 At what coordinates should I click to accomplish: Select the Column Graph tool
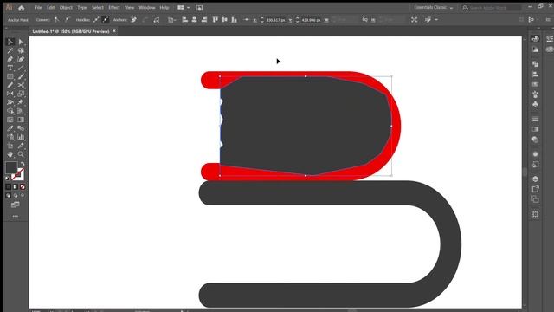coord(21,137)
